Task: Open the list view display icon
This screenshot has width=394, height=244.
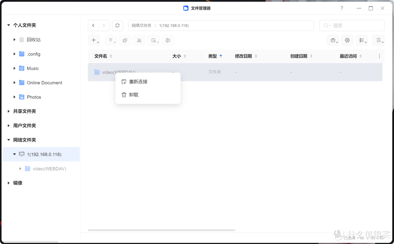Action: point(362,40)
